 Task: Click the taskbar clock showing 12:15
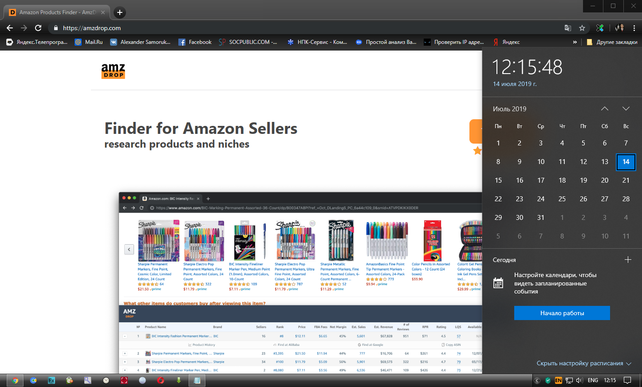pos(610,380)
